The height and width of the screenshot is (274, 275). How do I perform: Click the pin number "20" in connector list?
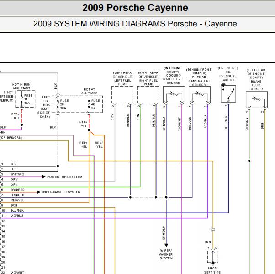tap(3, 262)
